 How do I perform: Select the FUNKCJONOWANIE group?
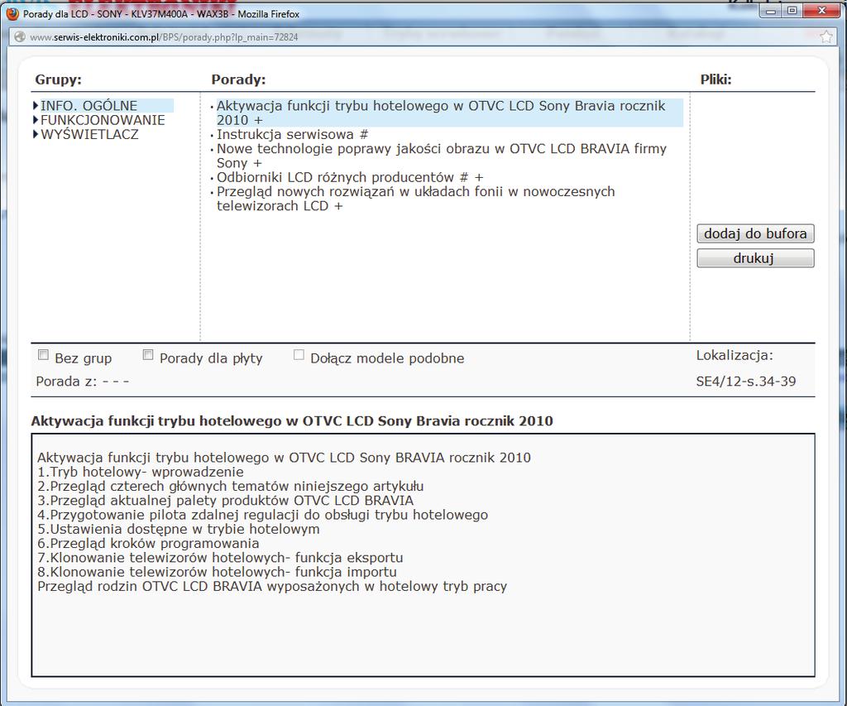pyautogui.click(x=103, y=120)
